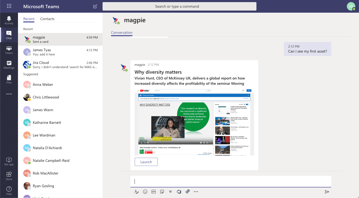Select suggested contact Chris Littlewood
The width and height of the screenshot is (359, 198).
pos(60,97)
